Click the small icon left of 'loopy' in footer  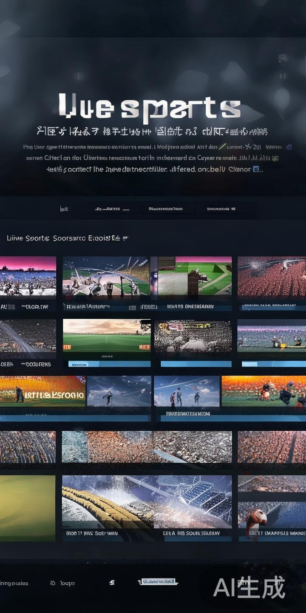(x=53, y=583)
